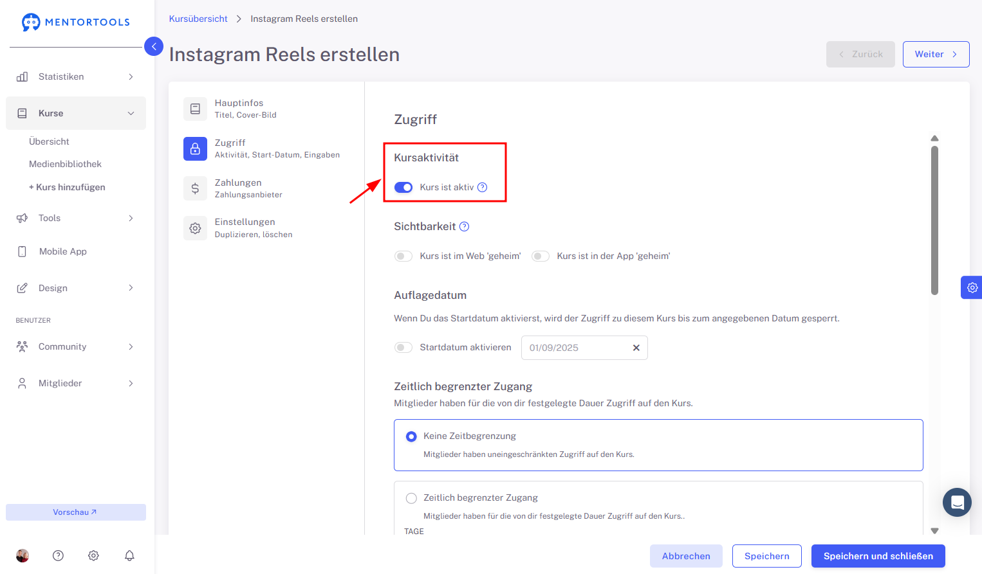The width and height of the screenshot is (982, 574).
Task: Open the chat support bubble
Action: tap(957, 502)
